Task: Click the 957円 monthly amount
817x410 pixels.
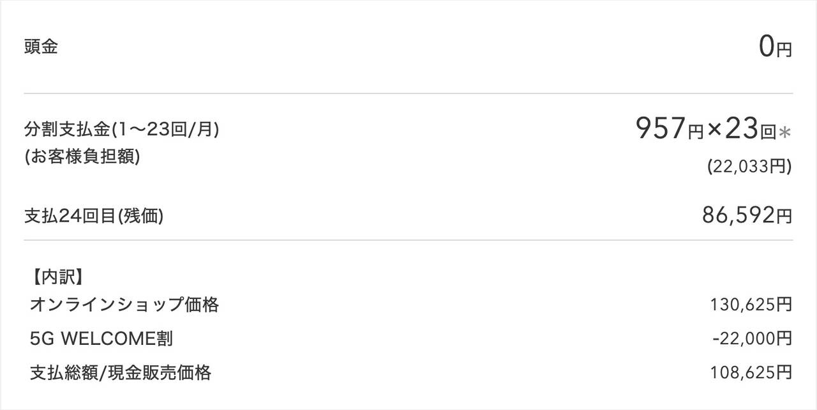Action: (669, 130)
